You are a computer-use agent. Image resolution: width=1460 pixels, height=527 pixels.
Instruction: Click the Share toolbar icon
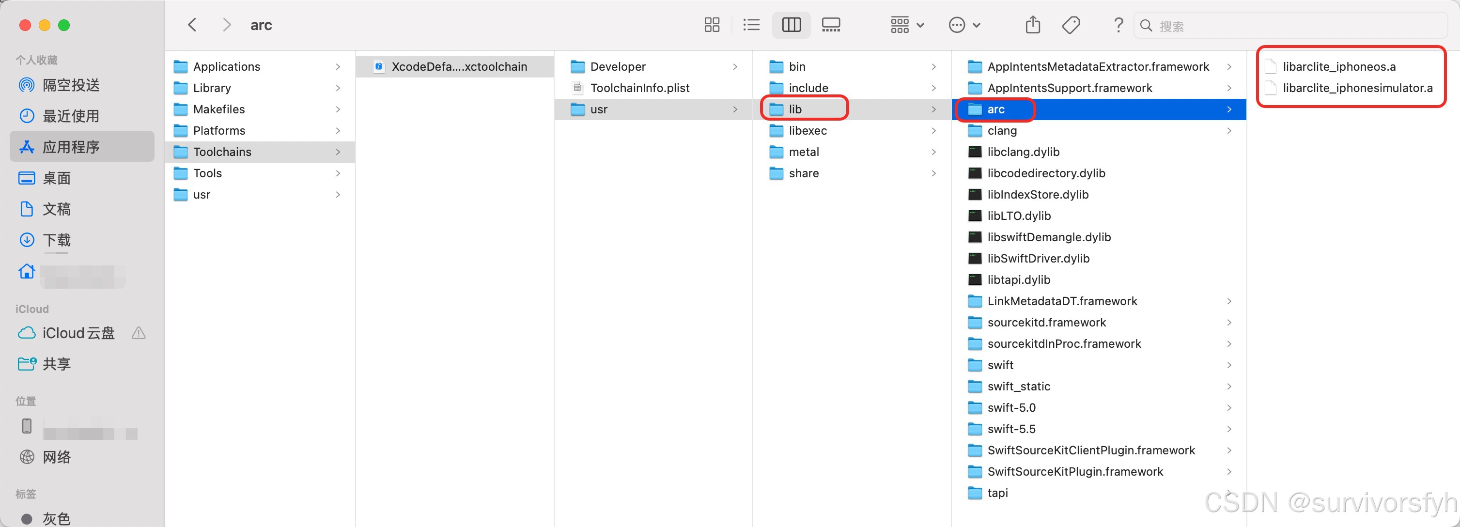1033,25
